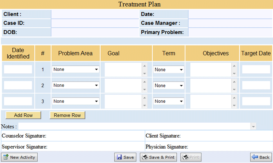Expand the Notes dropdown arrow
The width and height of the screenshot is (273, 163).
253,127
